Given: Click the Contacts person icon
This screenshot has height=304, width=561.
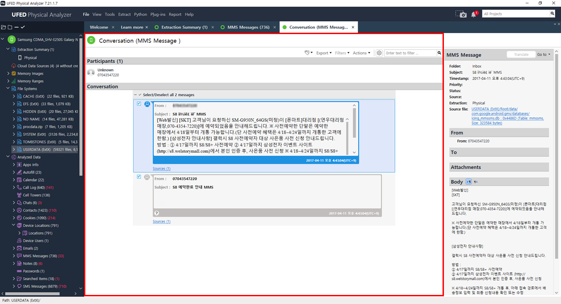Looking at the screenshot, I should click(19, 210).
